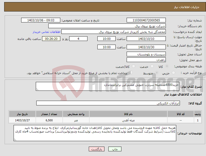Select the کالا radio button
This screenshot has width=206, height=156.
167,66
